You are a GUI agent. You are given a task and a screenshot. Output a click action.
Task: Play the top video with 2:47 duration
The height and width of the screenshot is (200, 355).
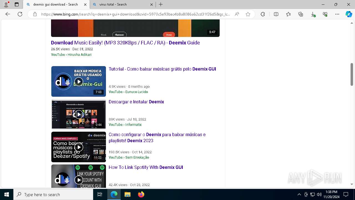(x=135, y=28)
